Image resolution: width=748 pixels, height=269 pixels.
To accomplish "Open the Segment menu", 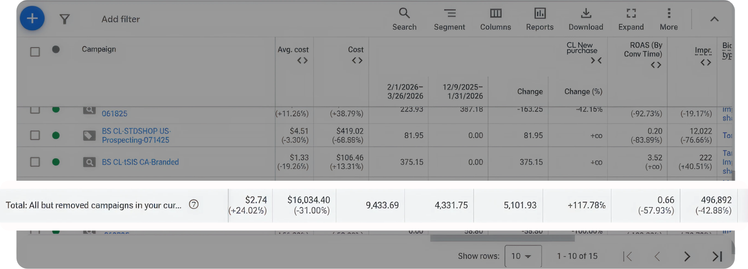I will (449, 19).
